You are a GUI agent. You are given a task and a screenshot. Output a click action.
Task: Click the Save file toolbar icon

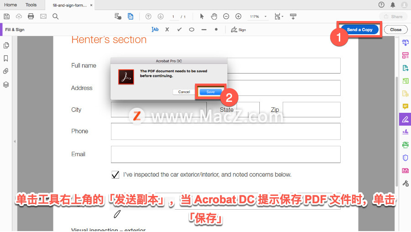[x=7, y=16]
